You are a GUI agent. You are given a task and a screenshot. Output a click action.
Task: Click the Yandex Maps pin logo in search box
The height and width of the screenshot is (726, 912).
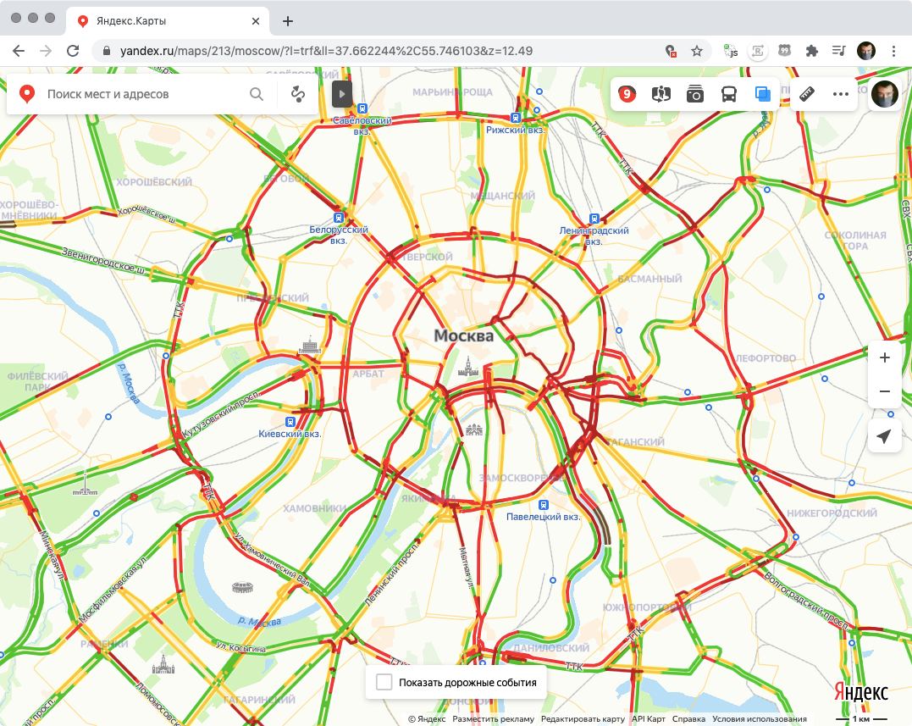(27, 94)
